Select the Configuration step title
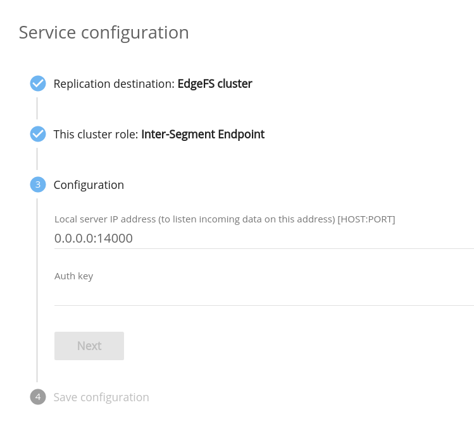The image size is (474, 424). click(x=89, y=185)
